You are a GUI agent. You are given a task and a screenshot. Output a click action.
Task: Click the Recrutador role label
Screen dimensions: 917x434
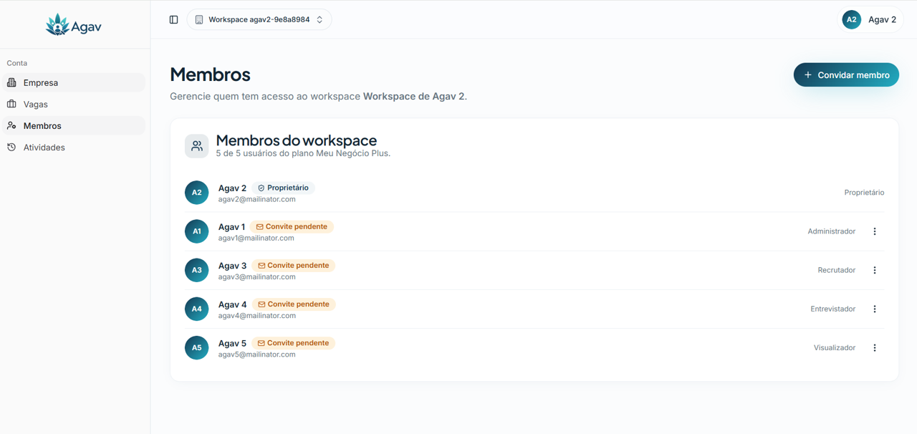[x=836, y=270]
